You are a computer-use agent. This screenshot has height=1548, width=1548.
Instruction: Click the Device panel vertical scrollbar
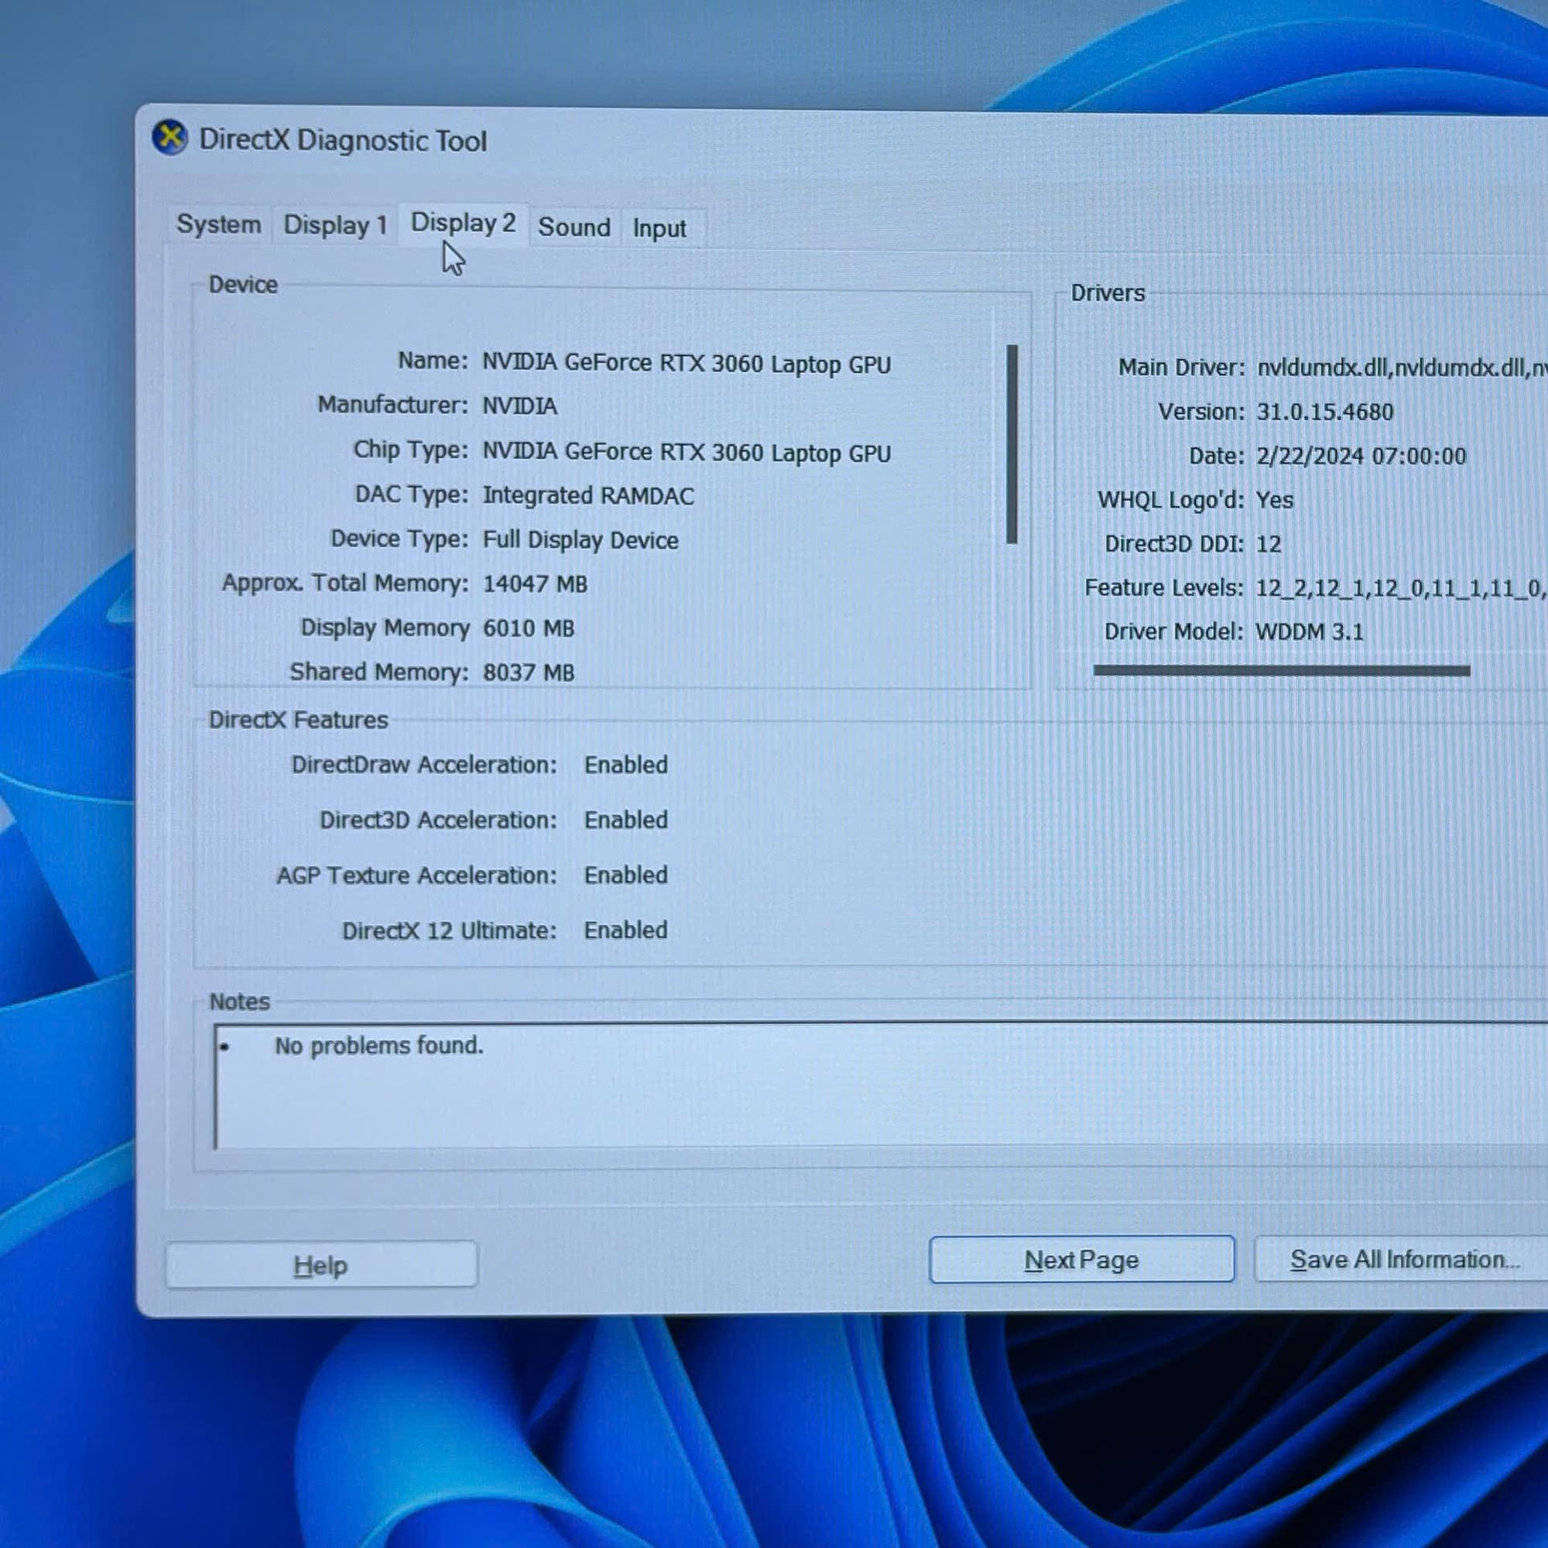point(1012,445)
